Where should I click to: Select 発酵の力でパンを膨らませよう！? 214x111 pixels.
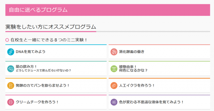43,86
